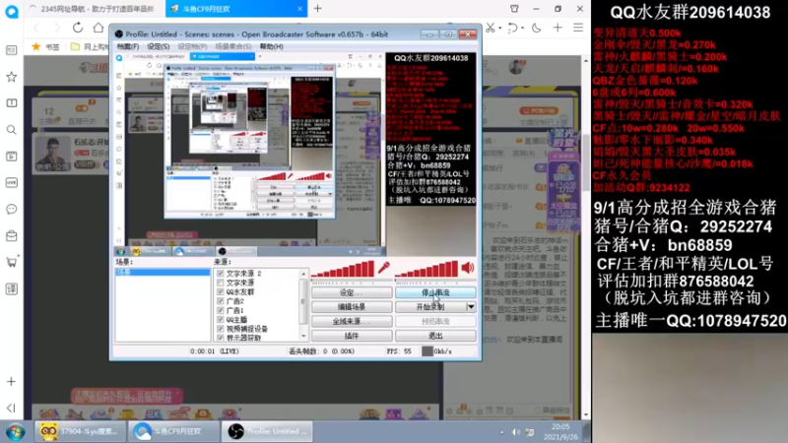Screen dimensions: 788x443
Task: Collapse the browser sidebar arrow
Action: click(x=11, y=408)
